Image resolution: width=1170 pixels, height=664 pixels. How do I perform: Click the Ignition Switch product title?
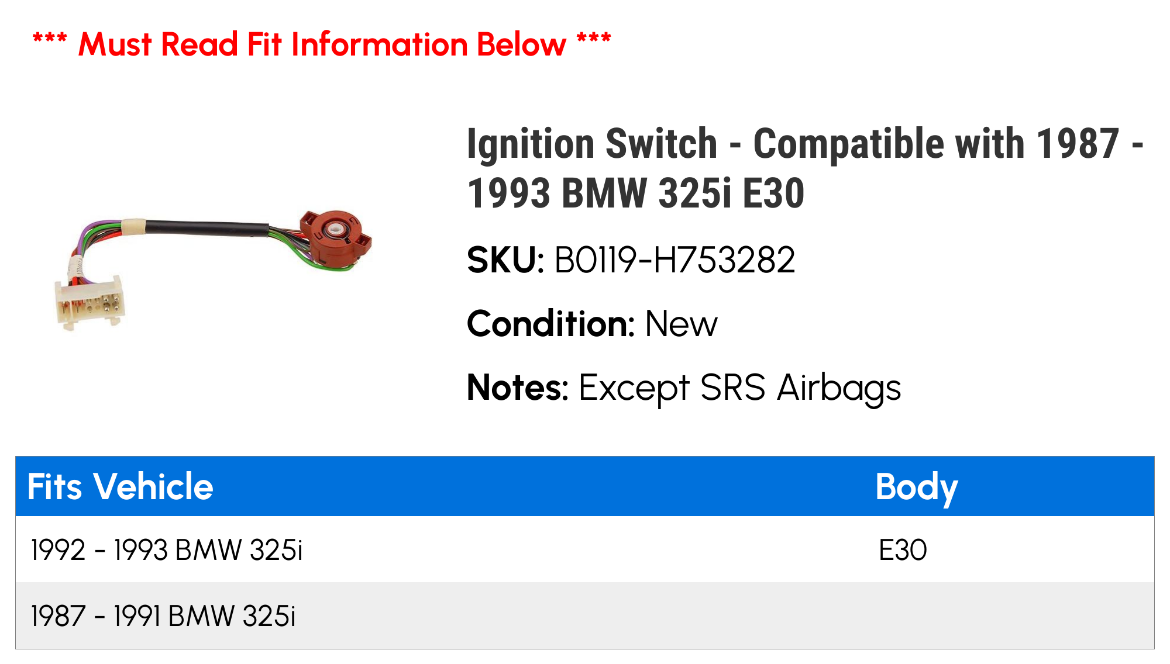805,168
